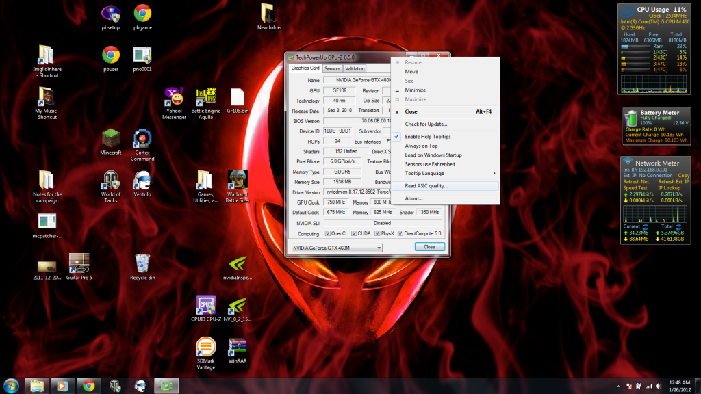Click Refresh Net. in Network Meter
Image resolution: width=701 pixels, height=394 pixels.
coord(637,182)
